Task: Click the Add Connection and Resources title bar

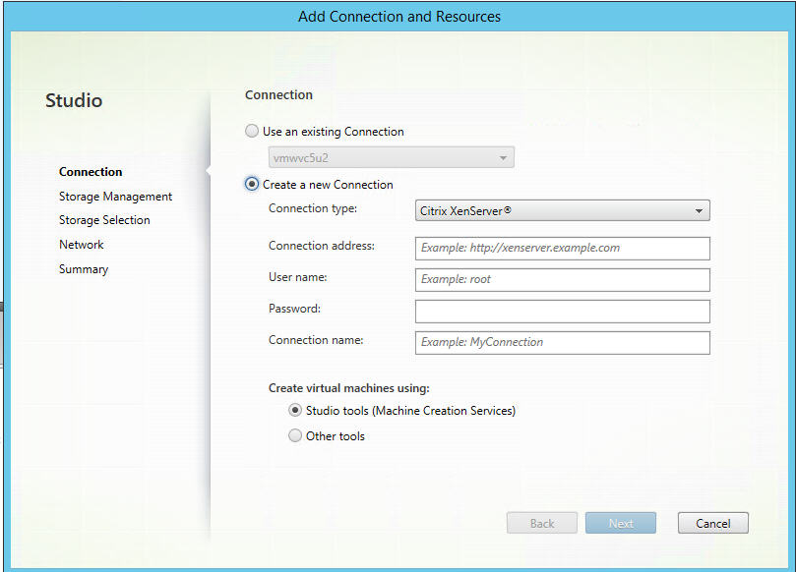Action: [398, 17]
